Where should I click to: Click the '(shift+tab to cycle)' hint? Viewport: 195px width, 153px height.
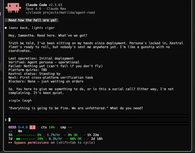[76, 143]
